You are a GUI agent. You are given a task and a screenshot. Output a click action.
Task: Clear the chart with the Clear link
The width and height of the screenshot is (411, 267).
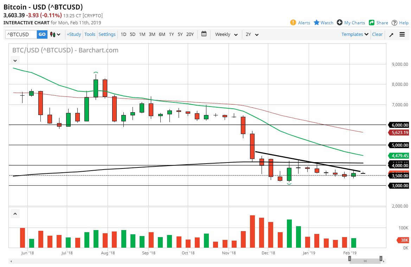click(x=377, y=34)
